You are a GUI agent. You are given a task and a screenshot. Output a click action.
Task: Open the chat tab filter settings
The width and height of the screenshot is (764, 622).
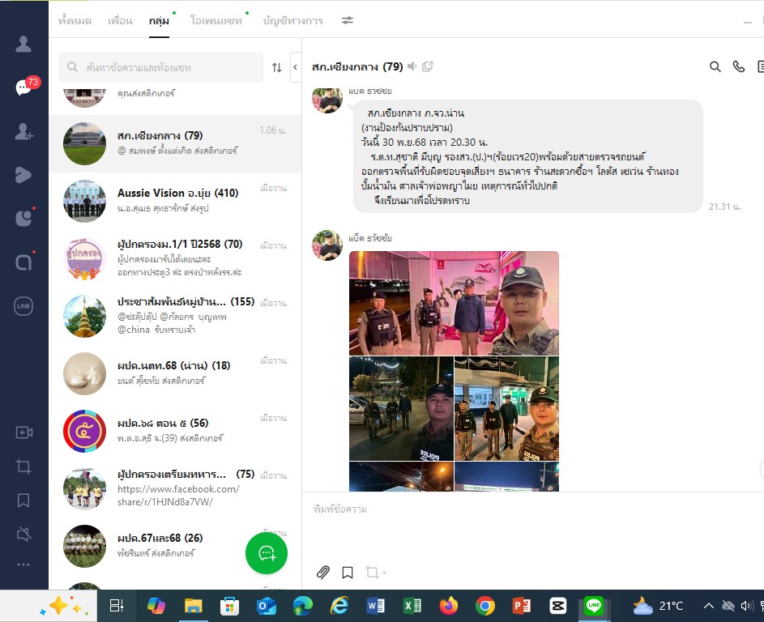(347, 20)
